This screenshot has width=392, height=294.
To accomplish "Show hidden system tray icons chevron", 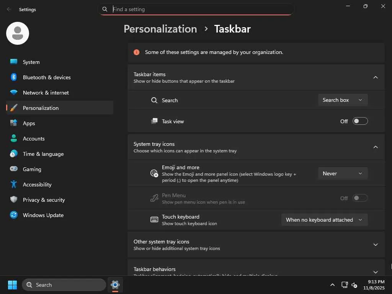I will pyautogui.click(x=332, y=285).
